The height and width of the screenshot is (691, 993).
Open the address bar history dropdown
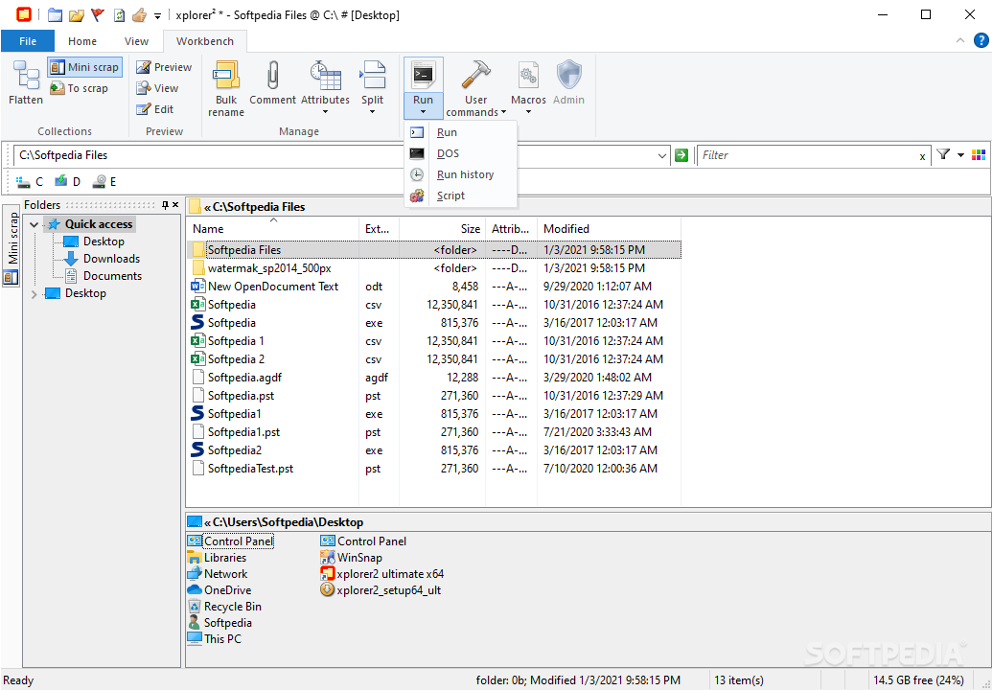661,155
